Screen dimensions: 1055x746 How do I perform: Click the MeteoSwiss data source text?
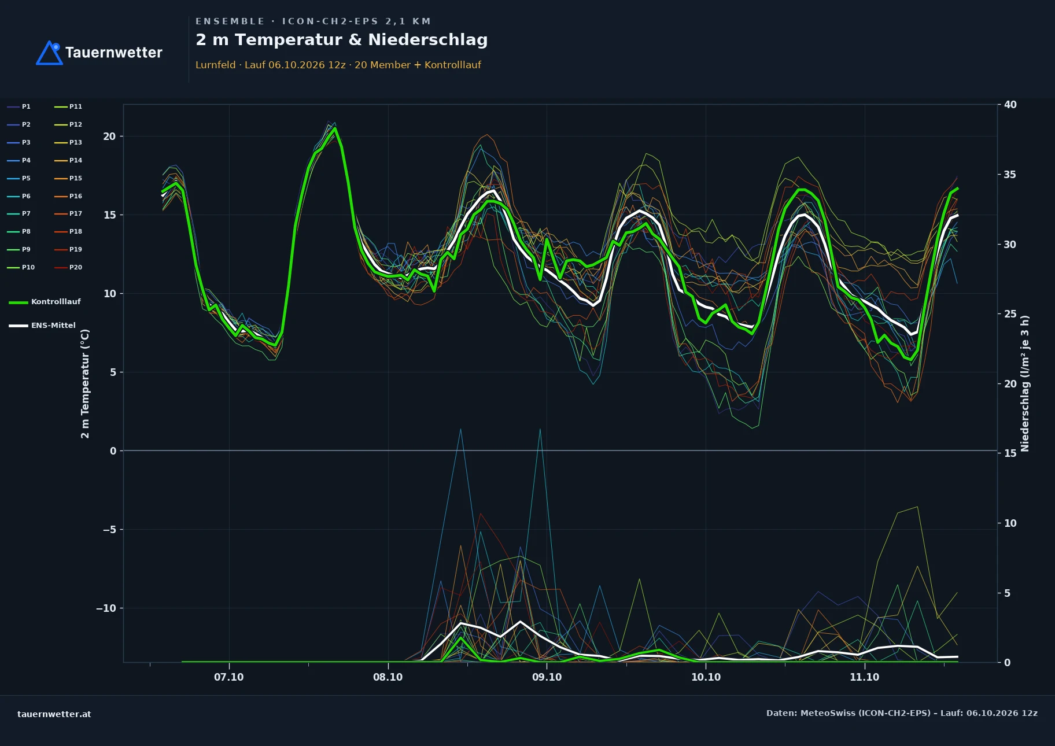[902, 713]
